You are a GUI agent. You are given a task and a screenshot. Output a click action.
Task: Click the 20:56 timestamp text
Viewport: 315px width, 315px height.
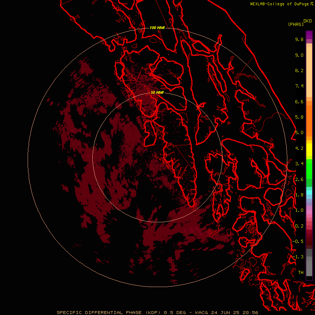(250, 313)
